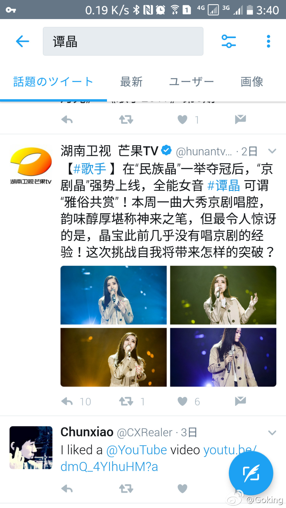Open top-left stage photo thumbnail
The height and width of the screenshot is (508, 286).
[x=114, y=295]
